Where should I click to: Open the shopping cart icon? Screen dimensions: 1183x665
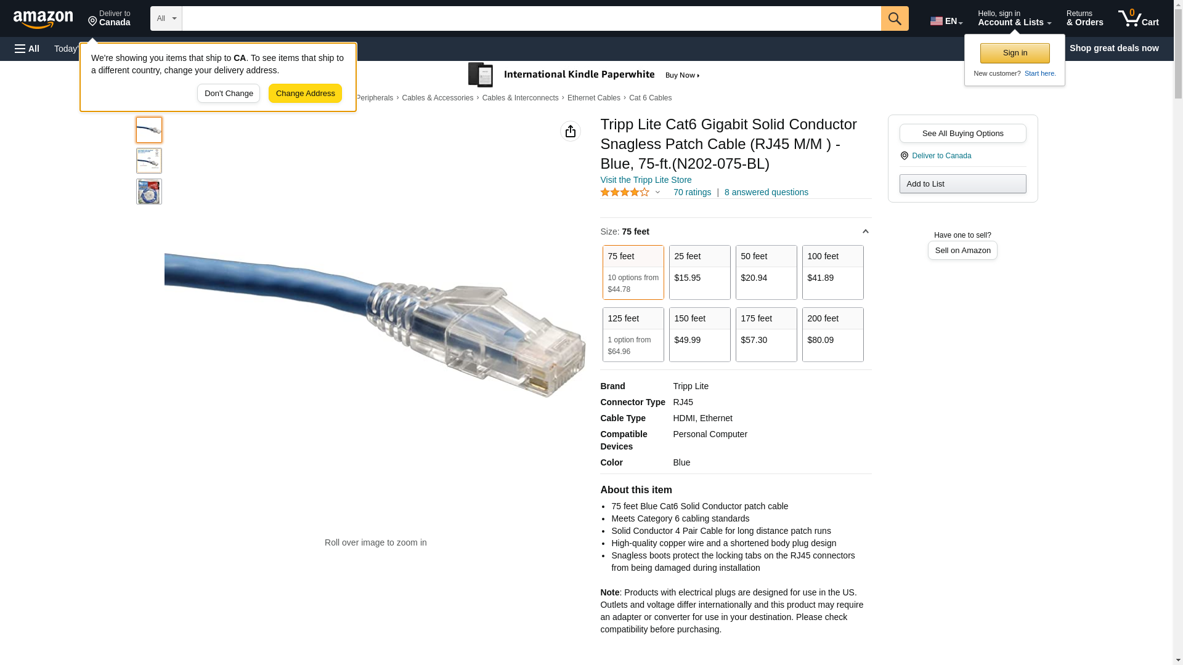(x=1139, y=18)
